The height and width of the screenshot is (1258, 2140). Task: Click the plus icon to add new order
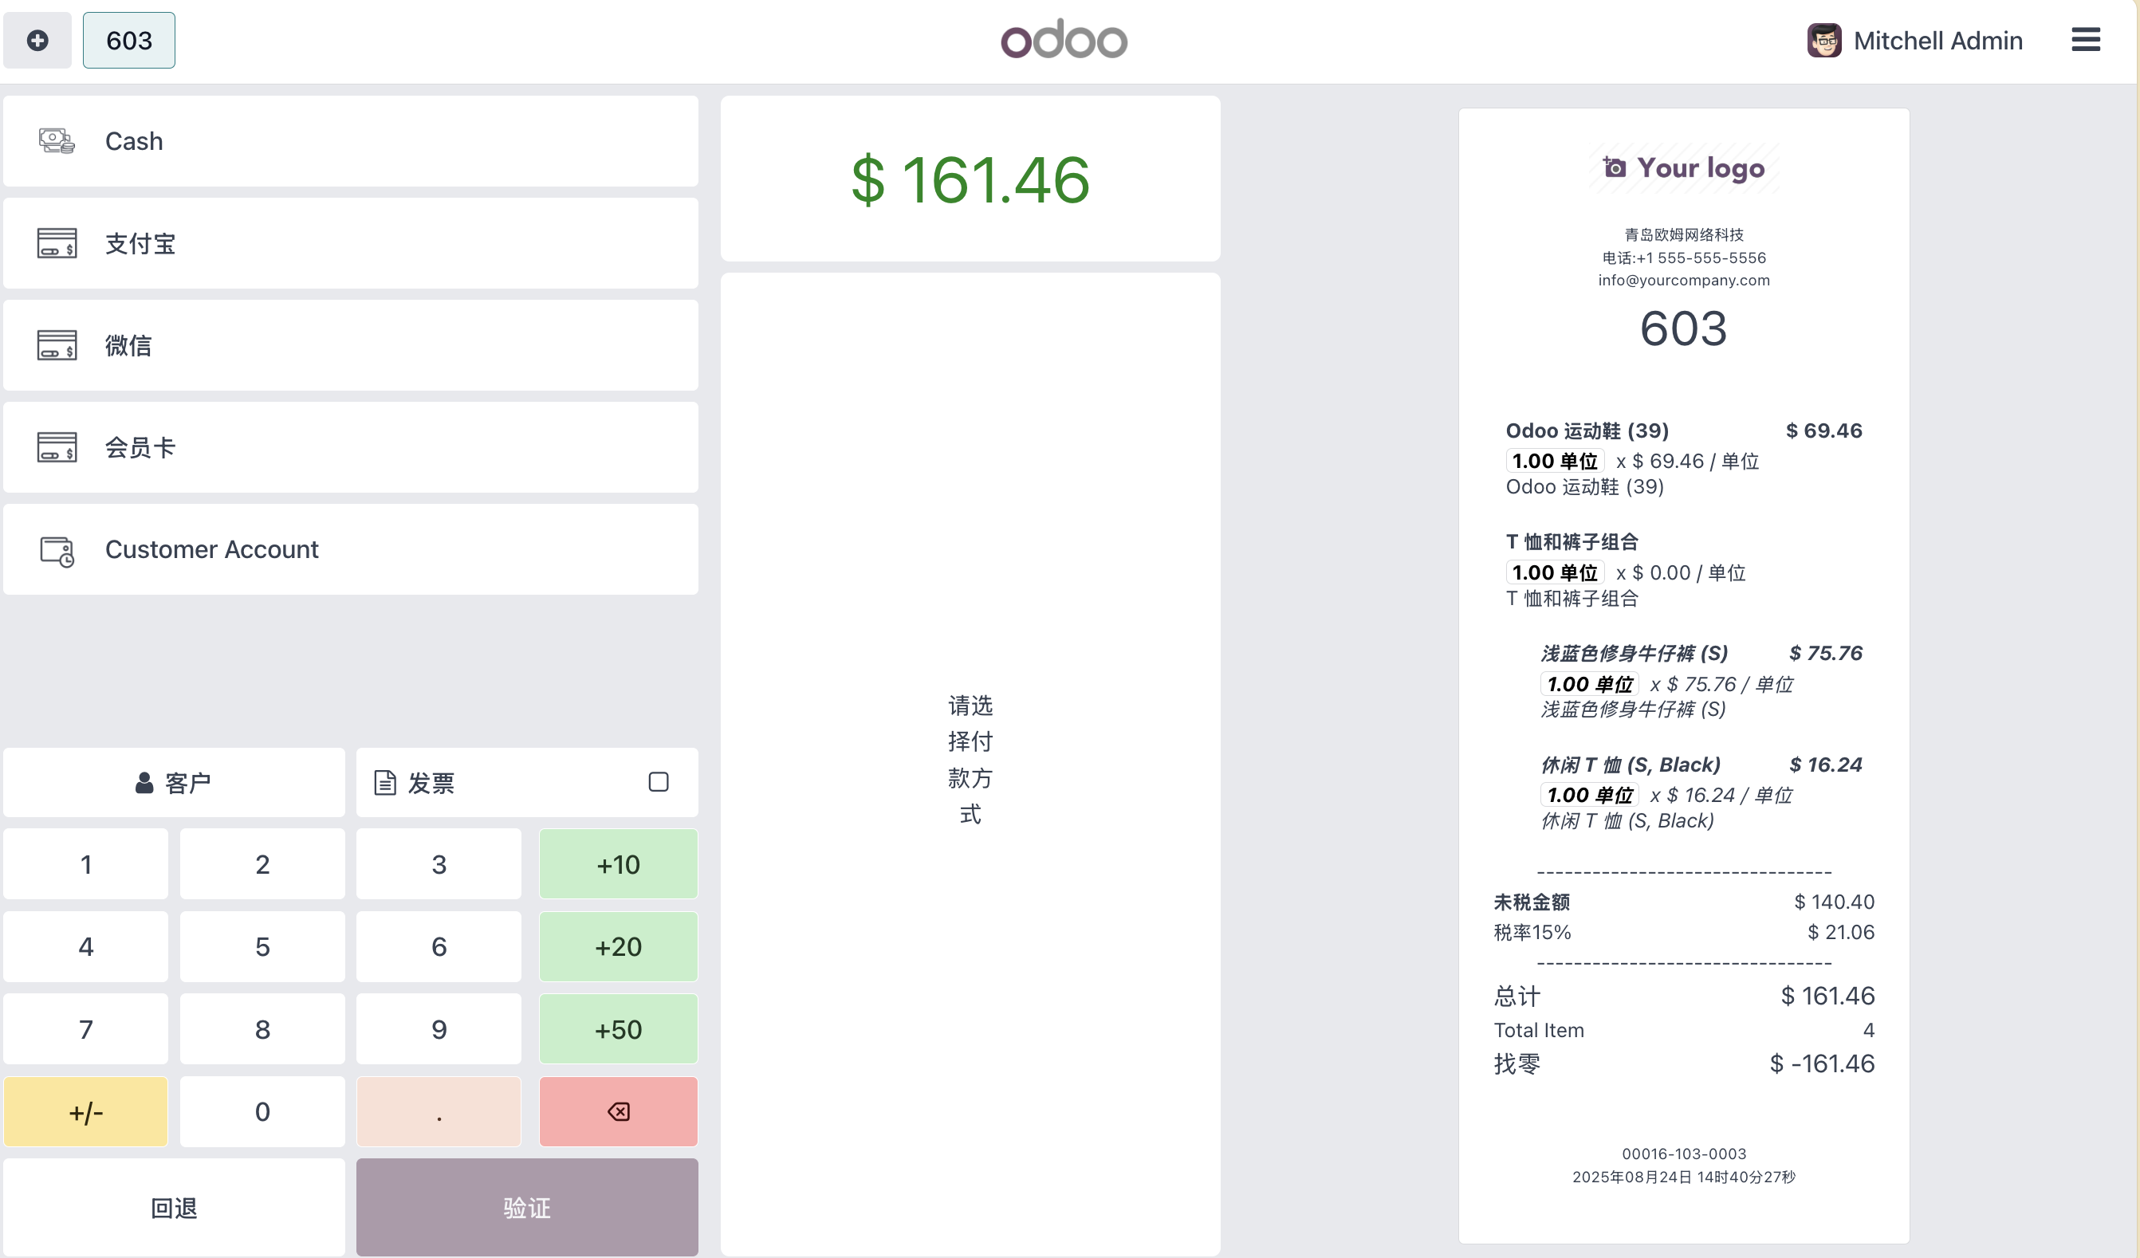click(37, 40)
